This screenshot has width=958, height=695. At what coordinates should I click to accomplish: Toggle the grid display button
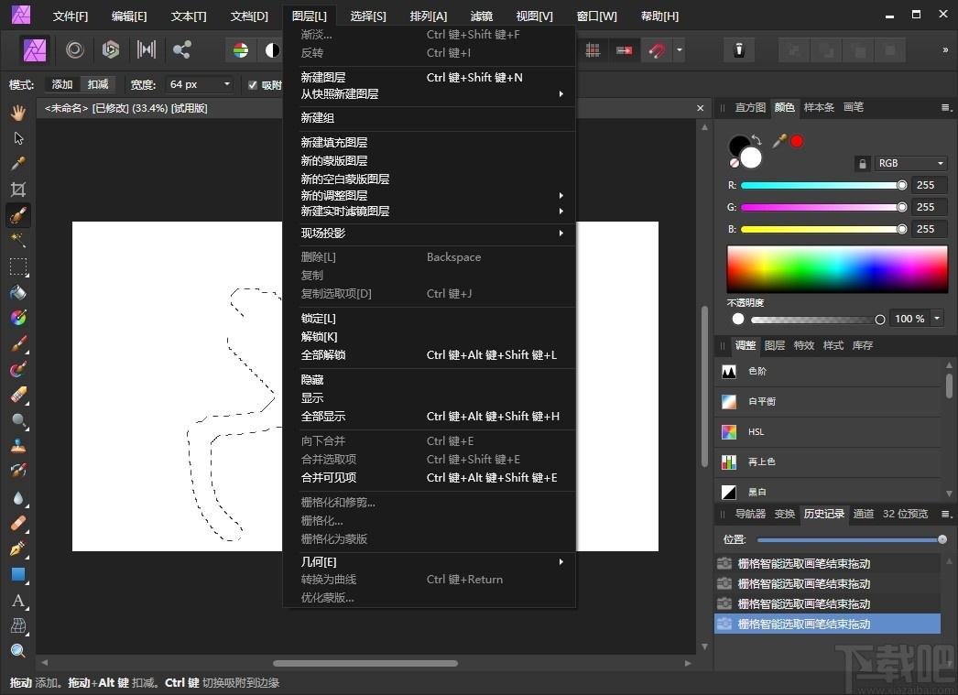[x=593, y=50]
